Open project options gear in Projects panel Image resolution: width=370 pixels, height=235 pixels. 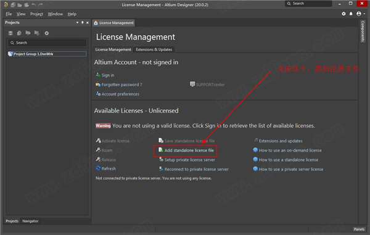pyautogui.click(x=47, y=33)
